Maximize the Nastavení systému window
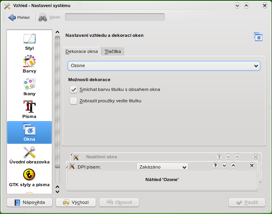The image size is (272, 214). tap(246, 6)
